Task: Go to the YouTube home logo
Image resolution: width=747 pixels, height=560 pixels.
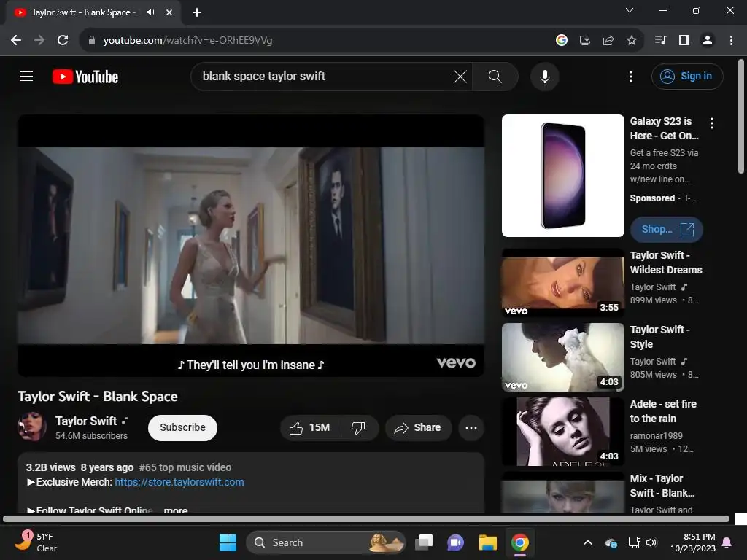Action: coord(85,76)
